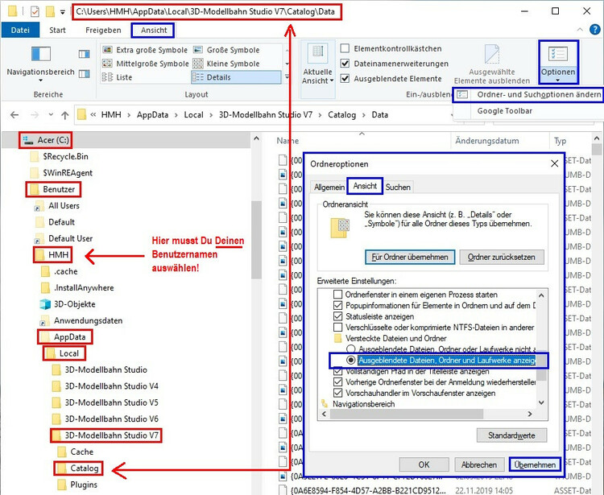604x495 pixels.
Task: Toggle Vorherige Ordnerfenster wiederherstellen checkbox
Action: 337,382
